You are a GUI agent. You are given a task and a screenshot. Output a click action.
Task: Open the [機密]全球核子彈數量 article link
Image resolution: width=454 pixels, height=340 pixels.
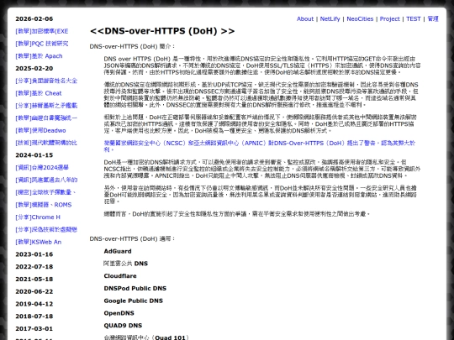[x=45, y=192]
